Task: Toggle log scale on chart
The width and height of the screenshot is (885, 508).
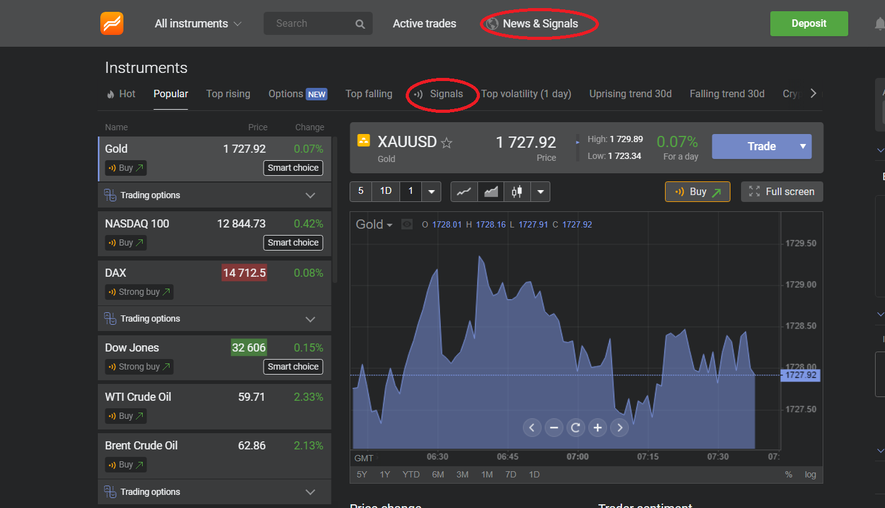Action: click(x=810, y=474)
